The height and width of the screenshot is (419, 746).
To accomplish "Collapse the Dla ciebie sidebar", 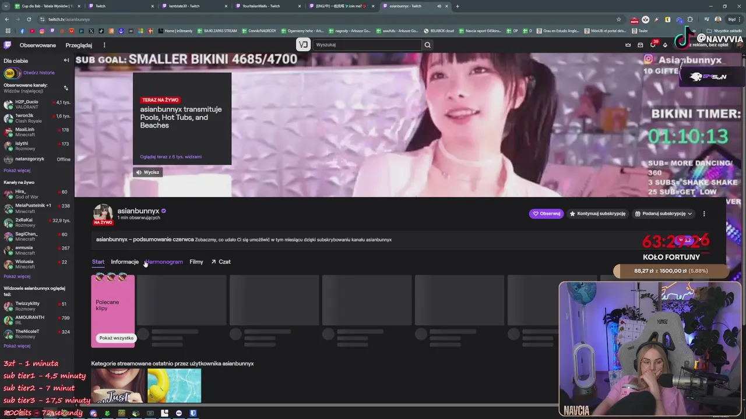I will (66, 61).
